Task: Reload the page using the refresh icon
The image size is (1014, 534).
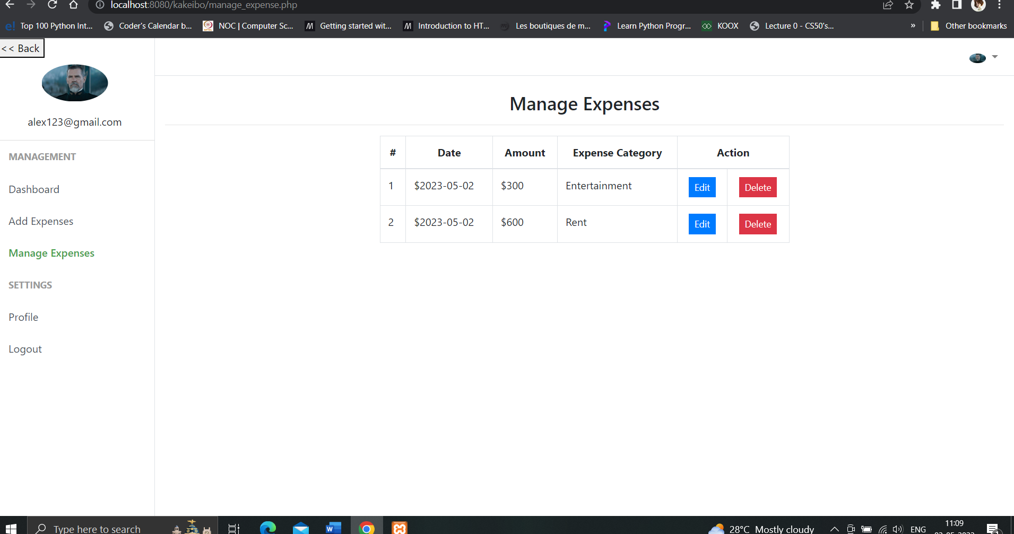Action: (x=52, y=5)
